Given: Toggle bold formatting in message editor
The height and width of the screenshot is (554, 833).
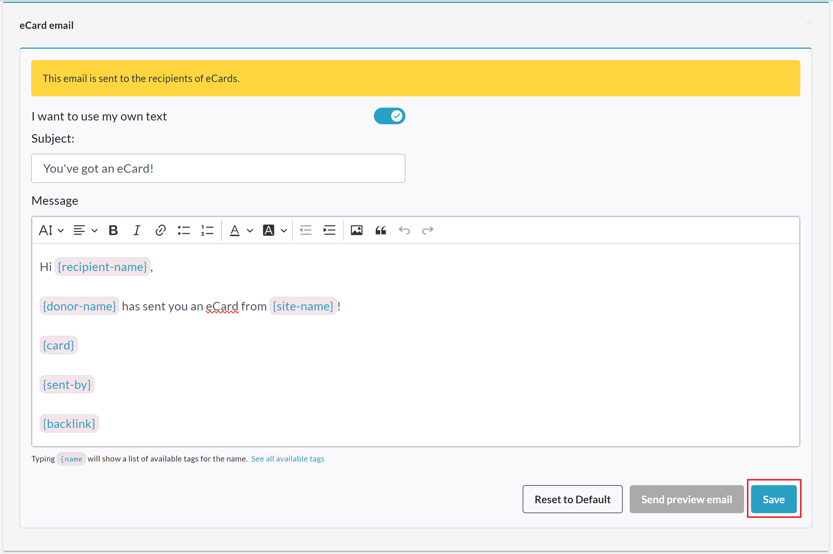Looking at the screenshot, I should point(113,230).
